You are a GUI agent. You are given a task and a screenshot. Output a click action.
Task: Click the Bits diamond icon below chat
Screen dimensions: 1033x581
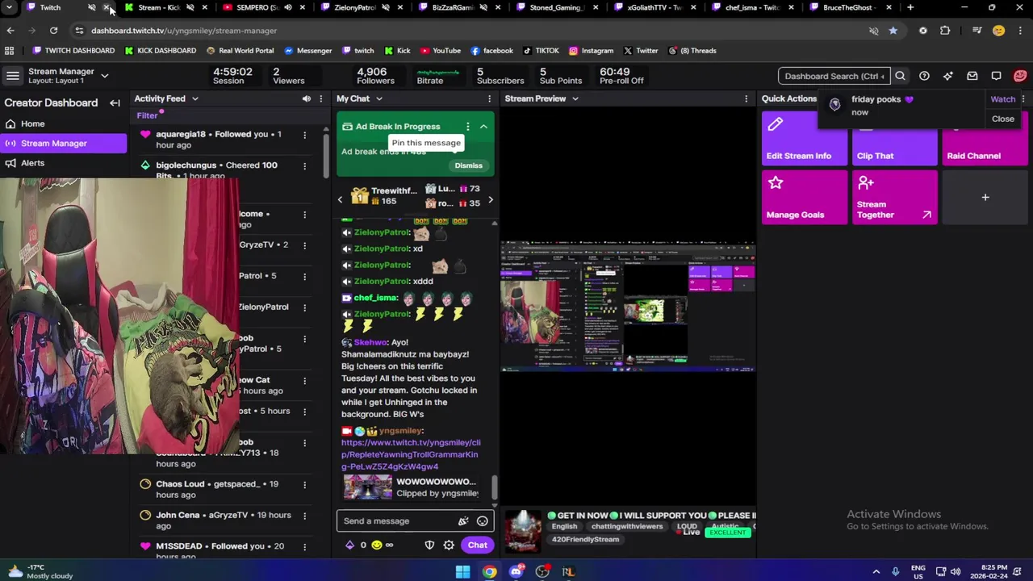tap(349, 545)
